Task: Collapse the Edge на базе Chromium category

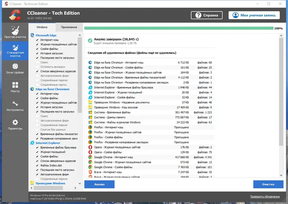Action: 53,89
